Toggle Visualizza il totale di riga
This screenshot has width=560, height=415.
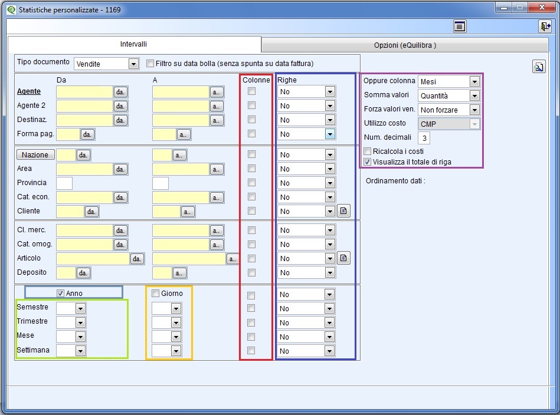pyautogui.click(x=368, y=162)
